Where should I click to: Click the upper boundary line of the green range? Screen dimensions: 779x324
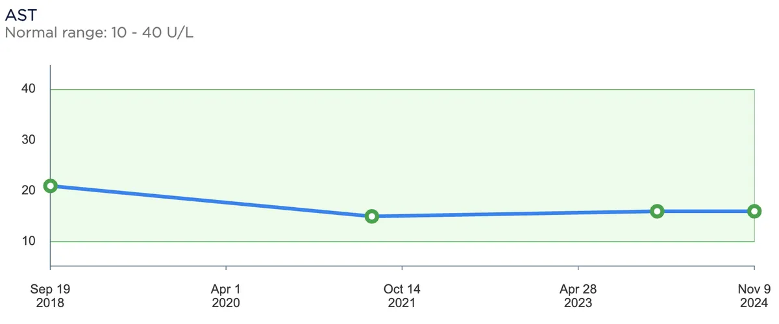pyautogui.click(x=402, y=89)
